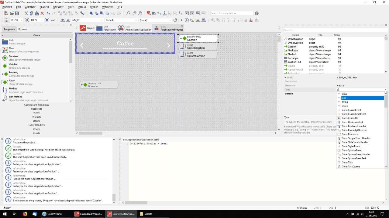Click the Type field dropdown arrow
Screen dimensions: 389x218
pyautogui.click(x=386, y=90)
